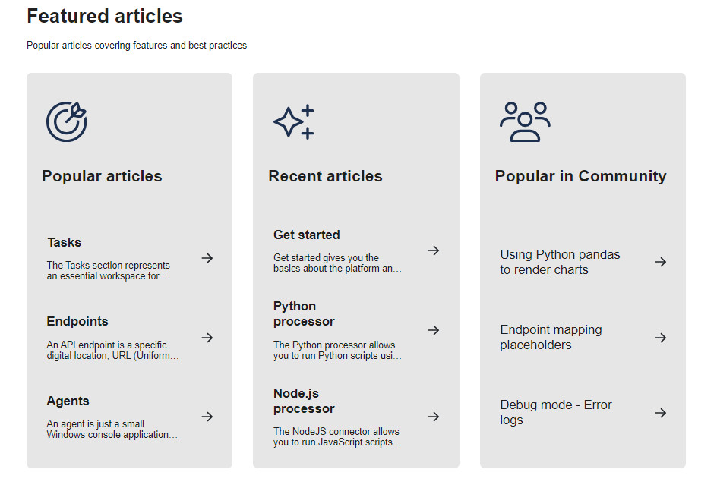Screen dimensions: 717x488
Task: Click the arrow beside Endpoints article
Action: [x=207, y=338]
